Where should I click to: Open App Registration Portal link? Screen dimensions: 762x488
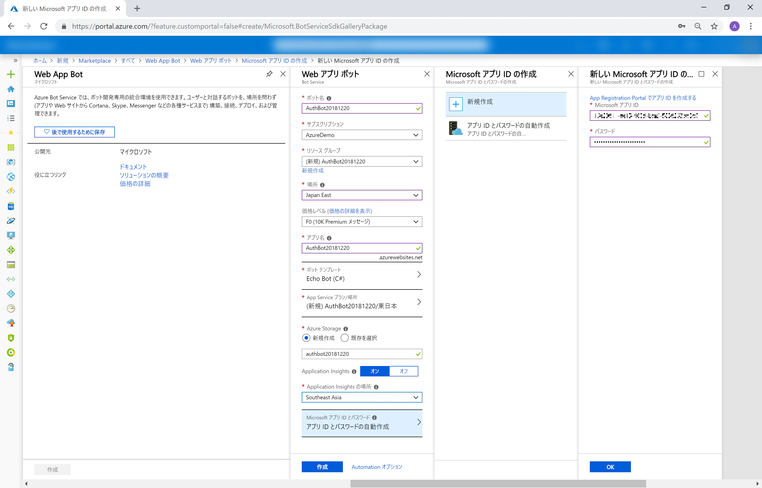click(643, 98)
